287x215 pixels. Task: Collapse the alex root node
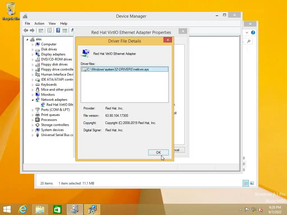click(x=27, y=39)
